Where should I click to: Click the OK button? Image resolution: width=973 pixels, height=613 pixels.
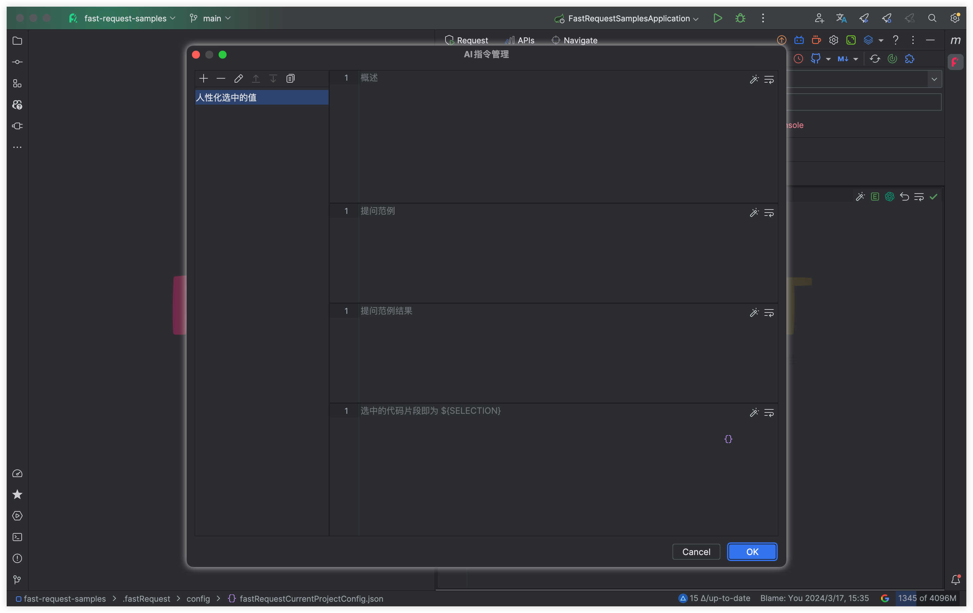tap(752, 552)
